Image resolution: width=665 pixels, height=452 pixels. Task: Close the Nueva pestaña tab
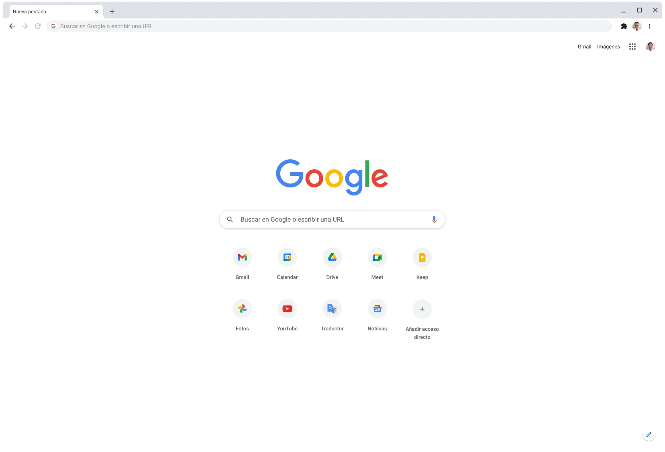tap(97, 12)
